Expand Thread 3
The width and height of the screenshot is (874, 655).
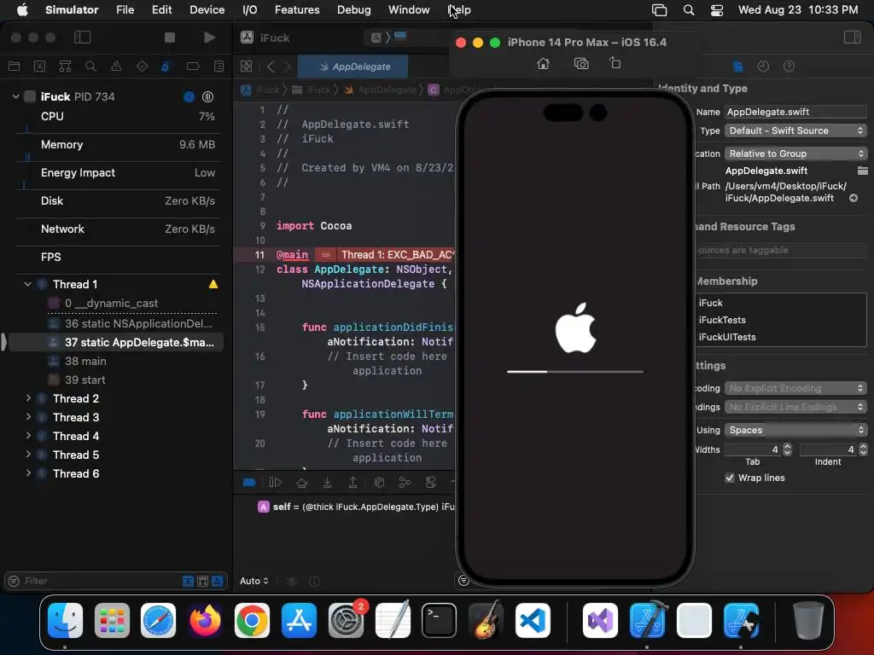(28, 416)
